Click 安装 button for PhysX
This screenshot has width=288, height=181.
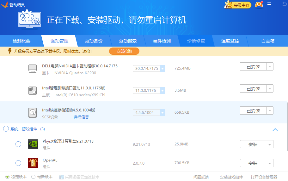(x=253, y=144)
